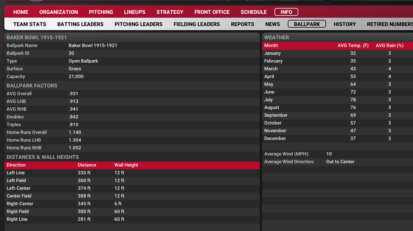The width and height of the screenshot is (413, 231).
Task: Click the highlighted INFO tab
Action: 286,12
